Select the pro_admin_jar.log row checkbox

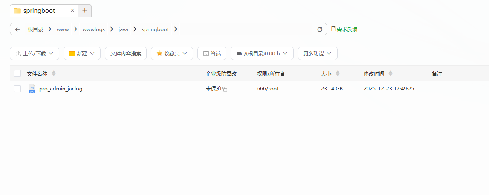[x=17, y=89]
